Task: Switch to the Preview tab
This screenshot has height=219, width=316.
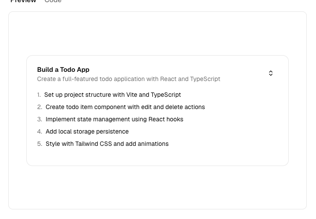Action: [x=23, y=1]
